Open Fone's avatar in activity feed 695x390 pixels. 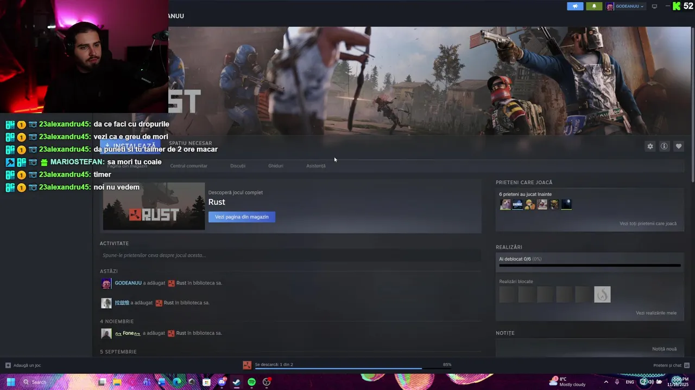(106, 334)
